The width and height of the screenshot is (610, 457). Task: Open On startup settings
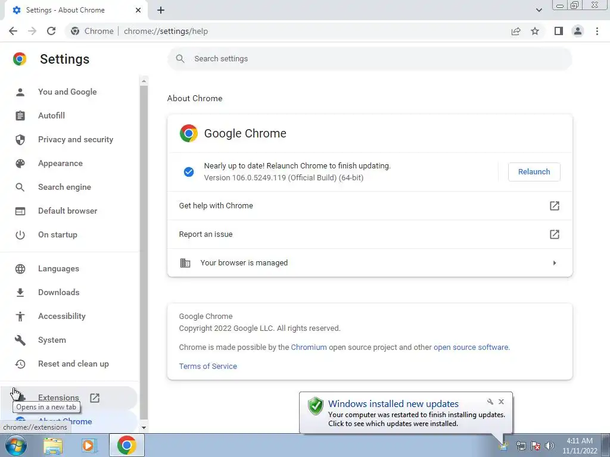point(58,234)
